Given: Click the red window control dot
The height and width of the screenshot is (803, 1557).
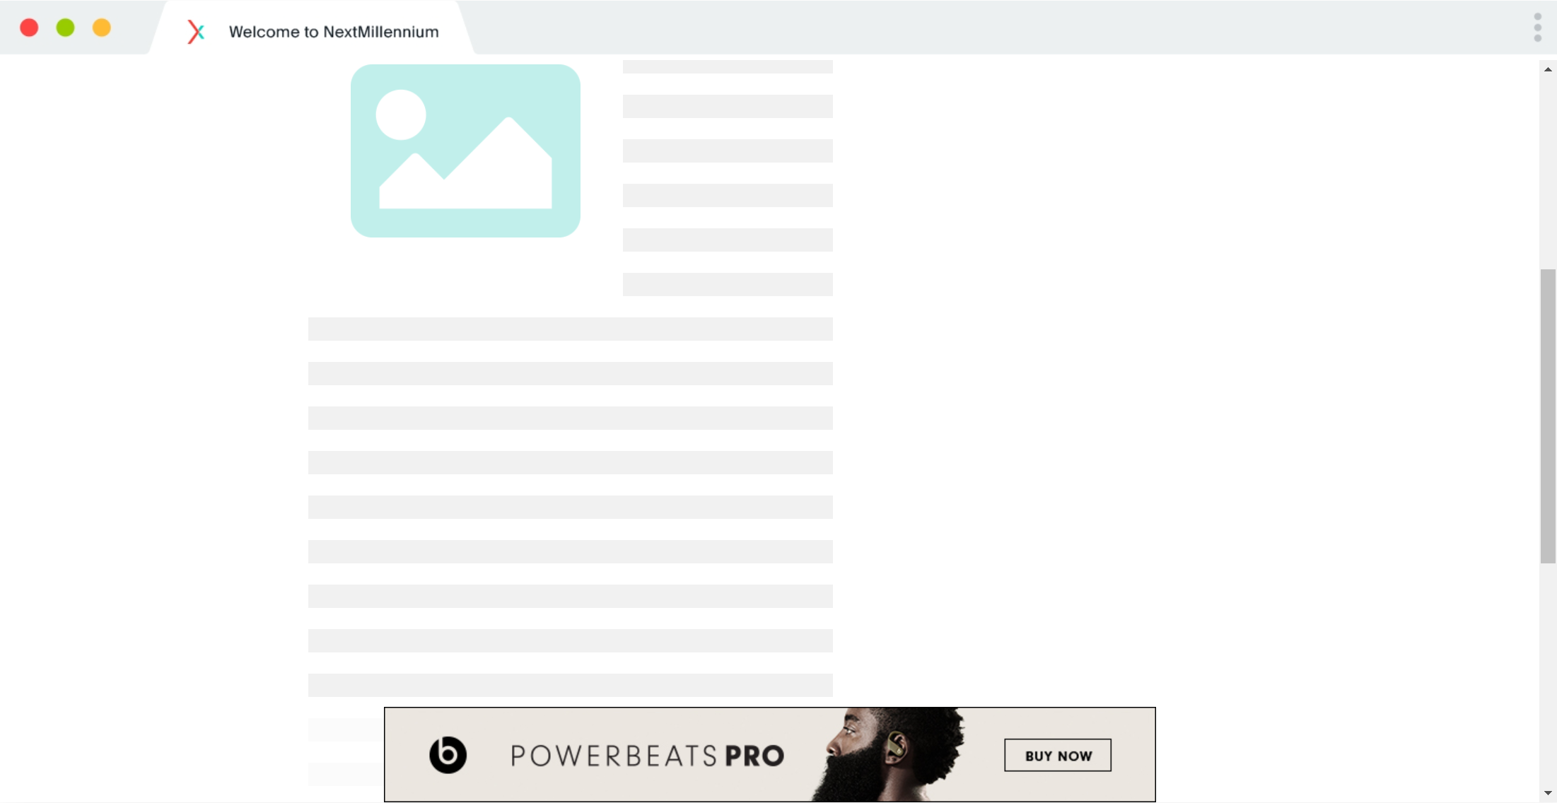Looking at the screenshot, I should [29, 28].
